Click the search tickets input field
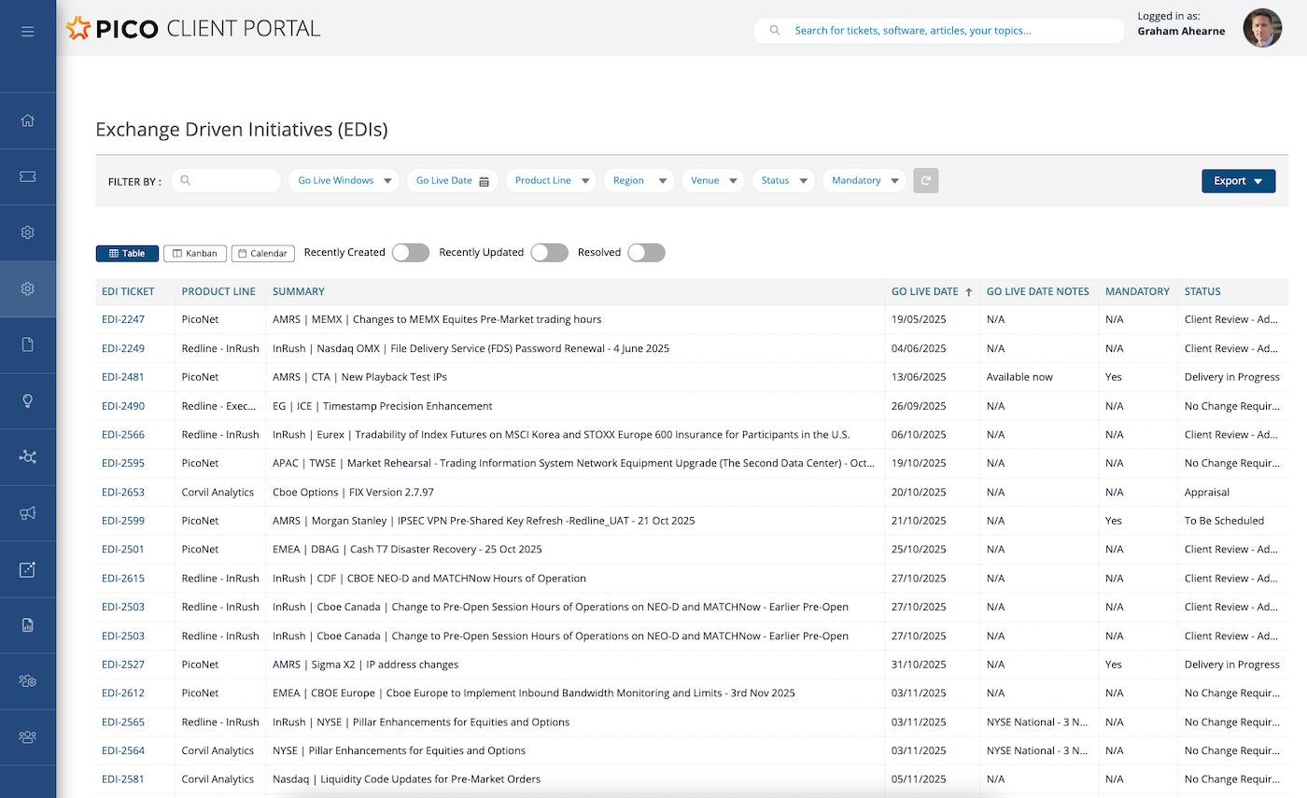Viewport: 1307px width, 798px height. [938, 30]
